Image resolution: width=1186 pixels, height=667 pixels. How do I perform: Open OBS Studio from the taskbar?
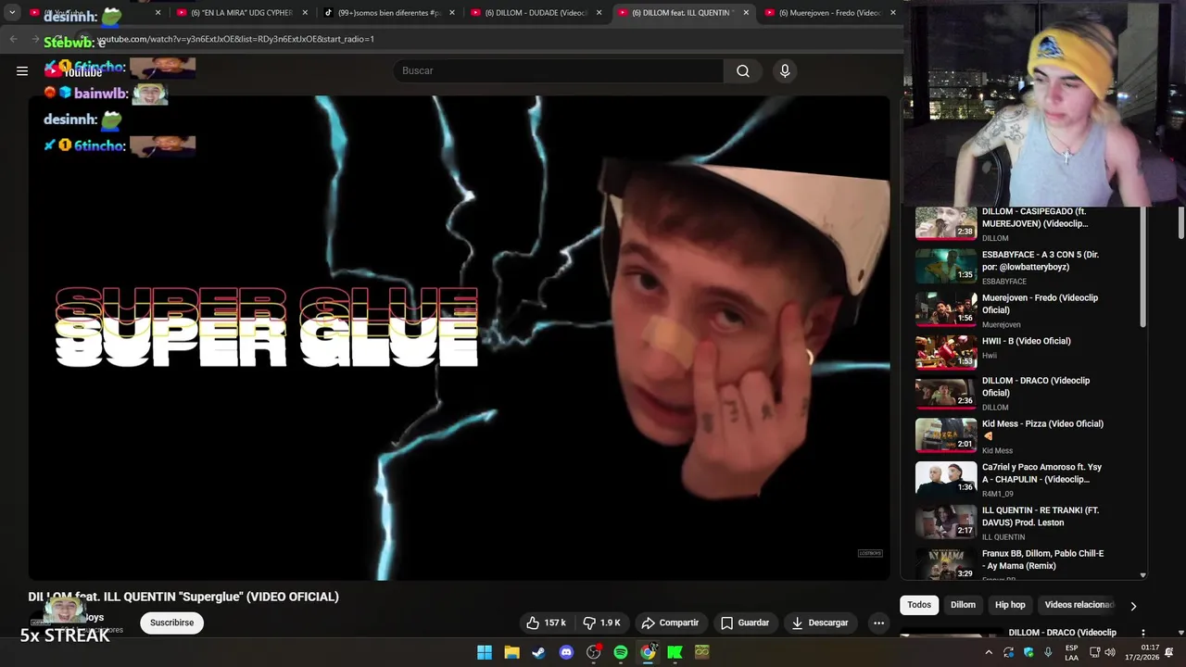593,652
